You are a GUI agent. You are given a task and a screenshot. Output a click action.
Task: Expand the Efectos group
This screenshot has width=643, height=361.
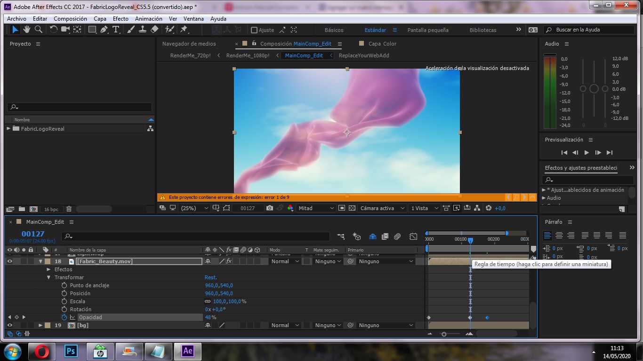coord(48,269)
